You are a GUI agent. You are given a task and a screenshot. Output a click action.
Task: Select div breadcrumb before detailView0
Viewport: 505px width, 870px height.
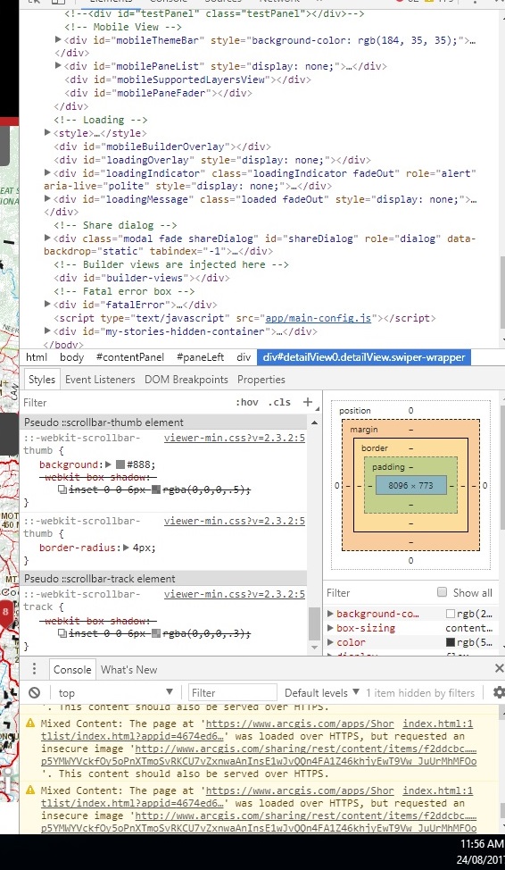[x=244, y=357]
